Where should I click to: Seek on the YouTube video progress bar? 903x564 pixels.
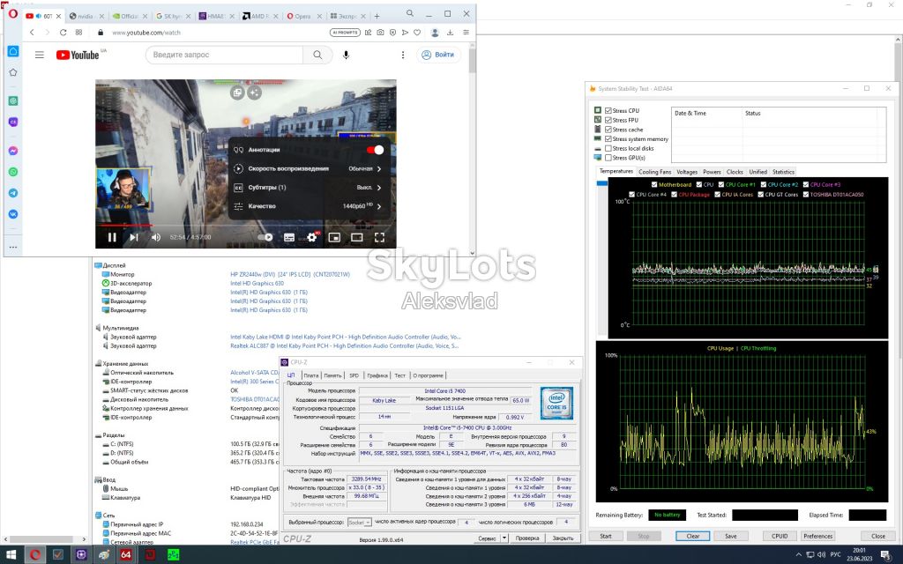point(246,225)
